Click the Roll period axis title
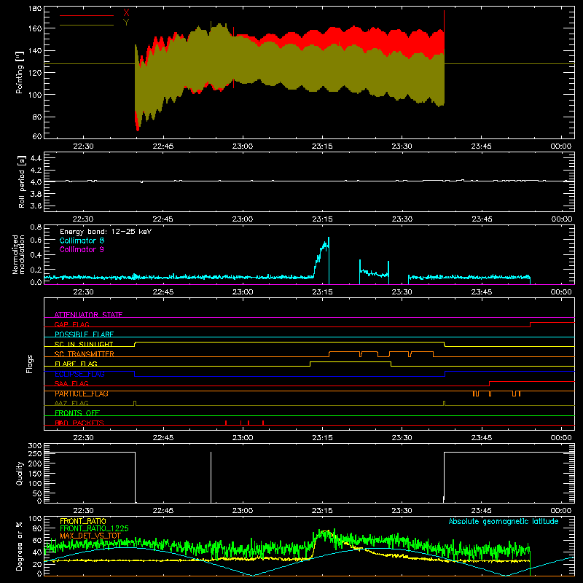 click(21, 181)
